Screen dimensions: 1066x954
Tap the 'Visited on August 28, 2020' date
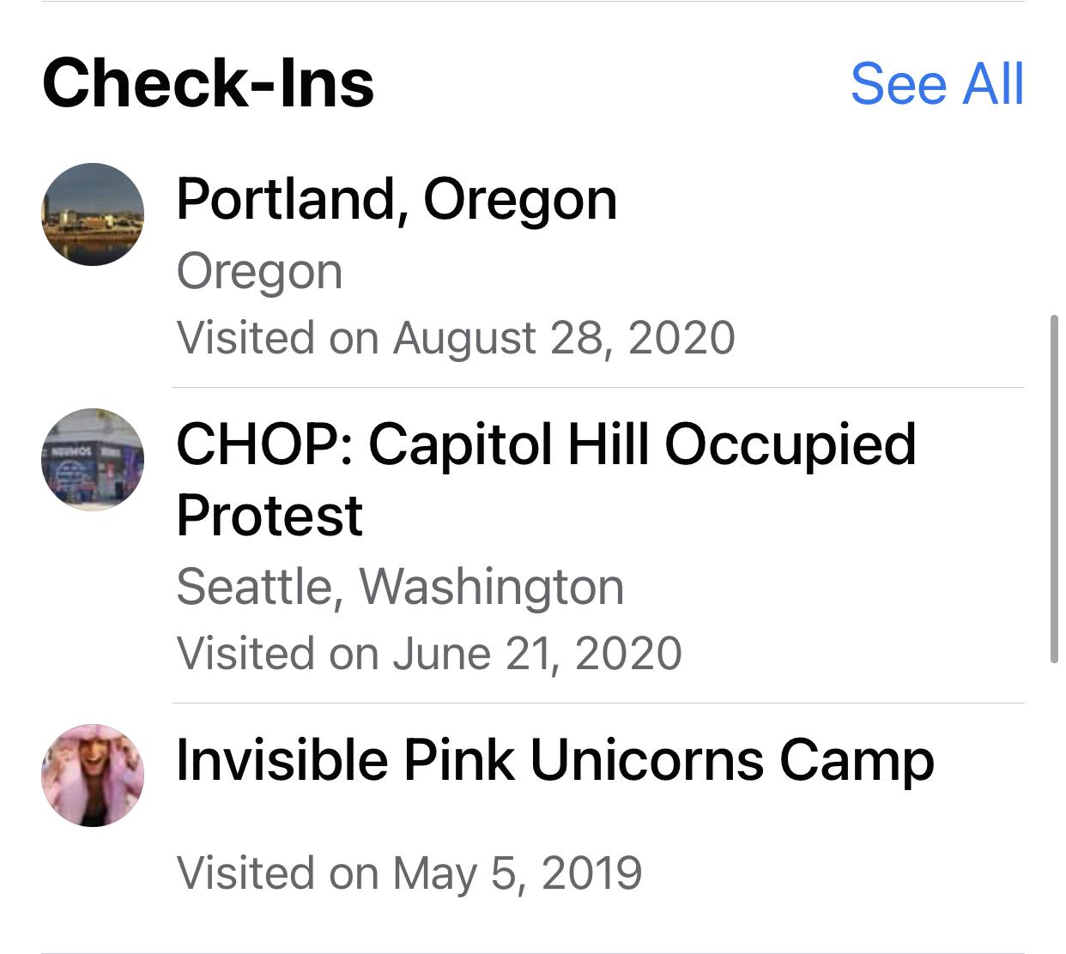pyautogui.click(x=456, y=337)
